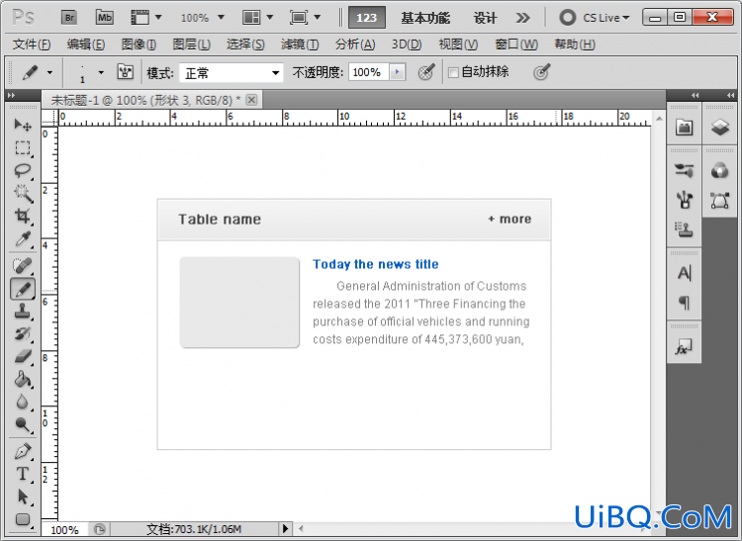Screen dimensions: 742x541
Task: Open the 窗口(W) menu
Action: (516, 45)
